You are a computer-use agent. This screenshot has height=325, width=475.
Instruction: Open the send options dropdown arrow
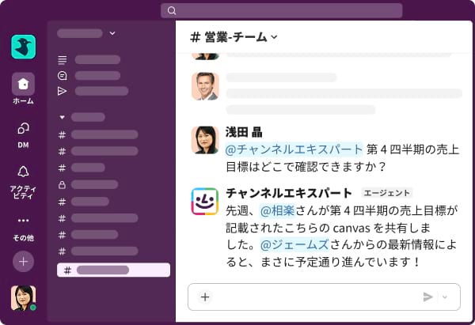click(445, 297)
